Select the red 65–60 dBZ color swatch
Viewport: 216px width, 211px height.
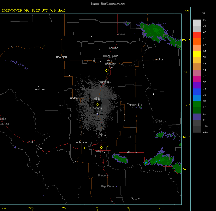coord(197,35)
